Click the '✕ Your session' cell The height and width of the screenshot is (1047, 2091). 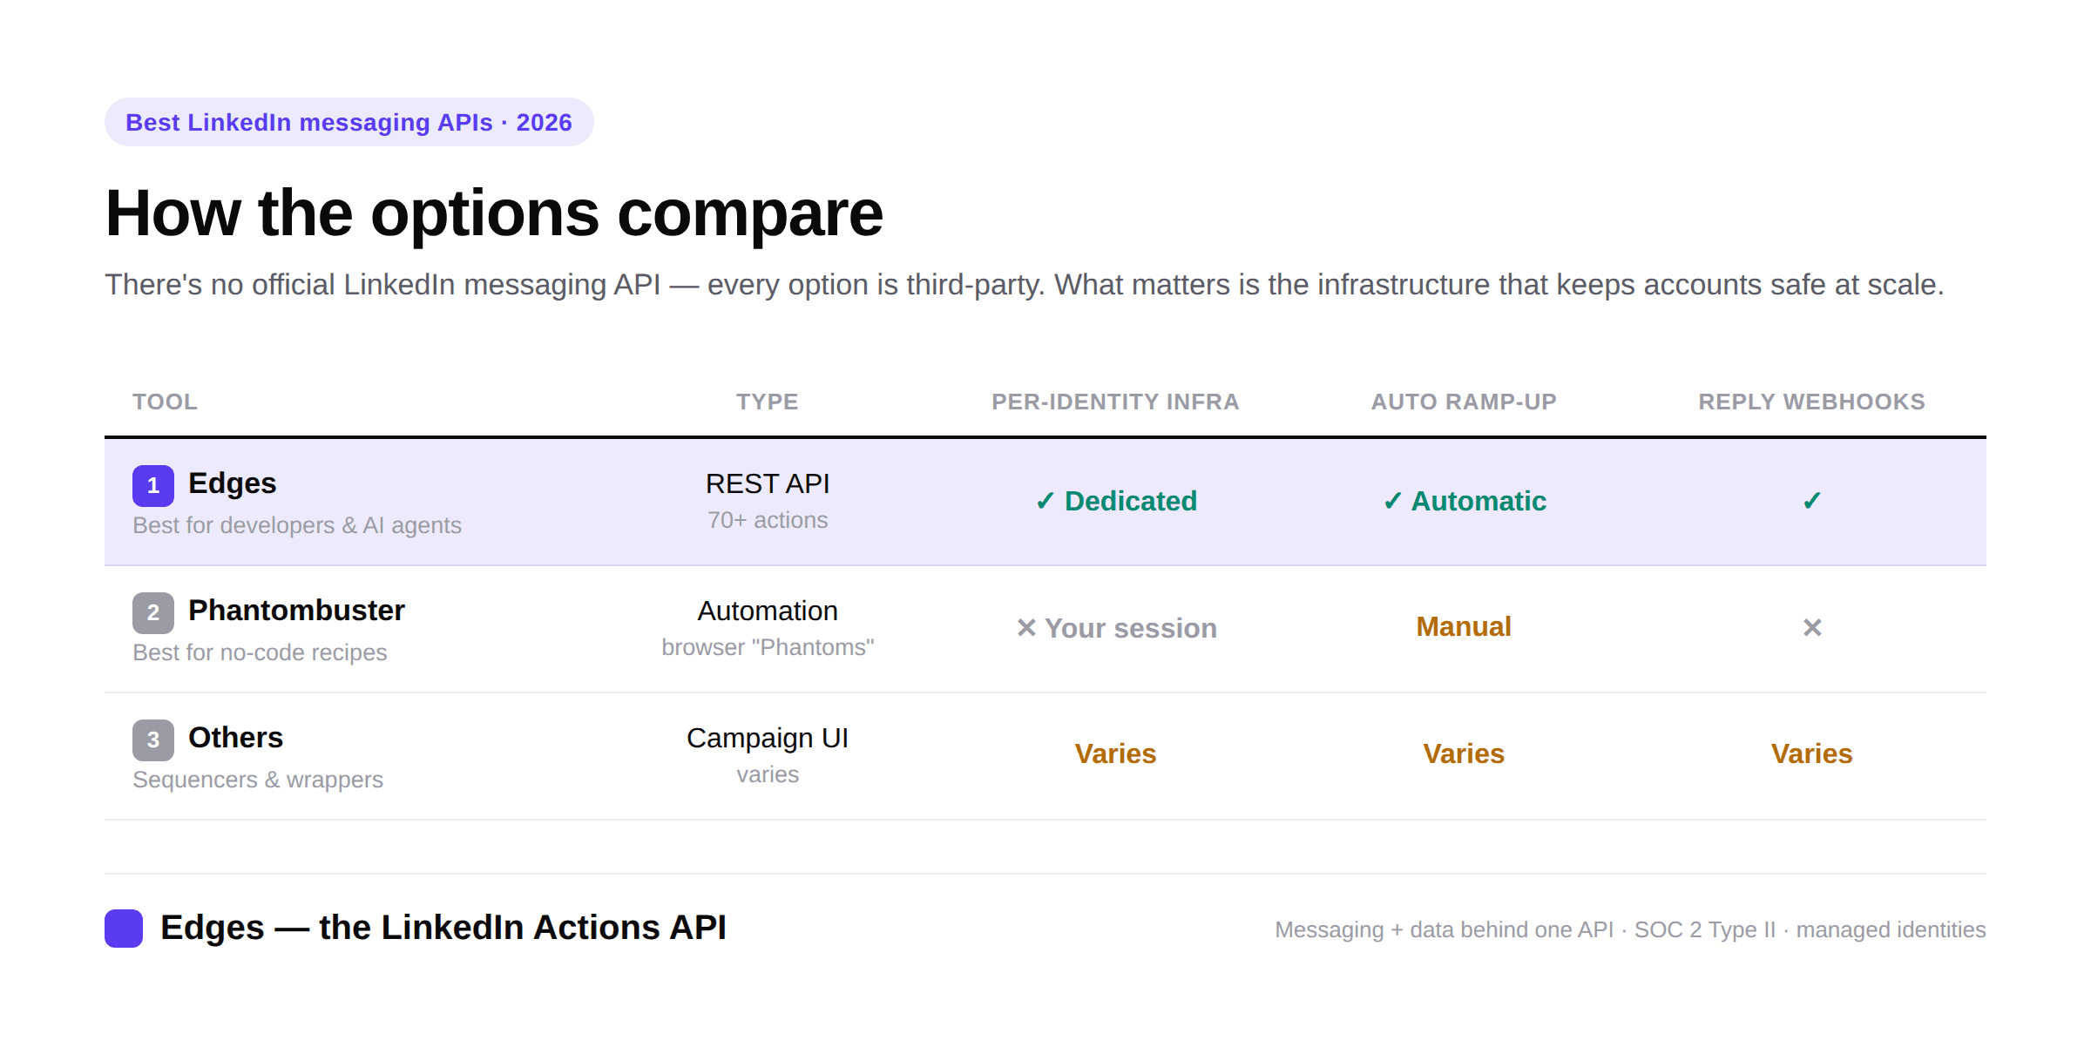coord(1116,628)
